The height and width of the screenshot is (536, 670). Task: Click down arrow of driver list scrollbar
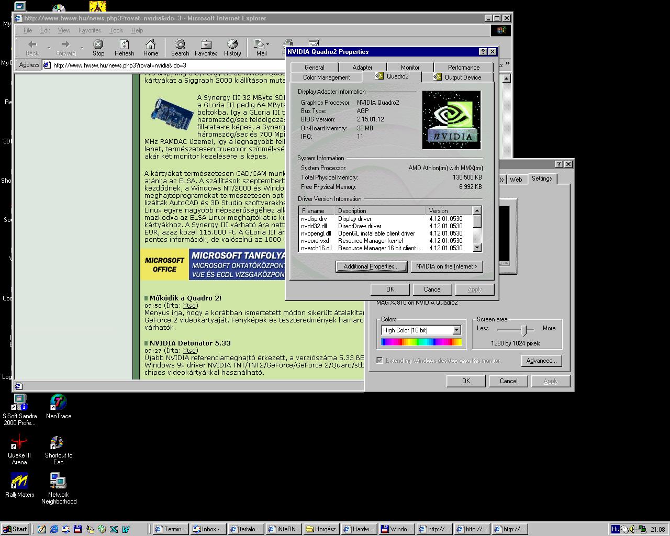(x=477, y=248)
